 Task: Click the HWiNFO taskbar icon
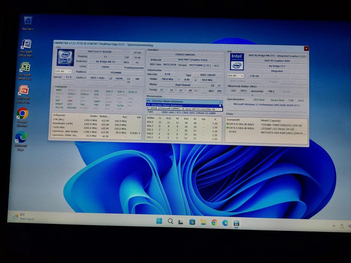tap(237, 223)
